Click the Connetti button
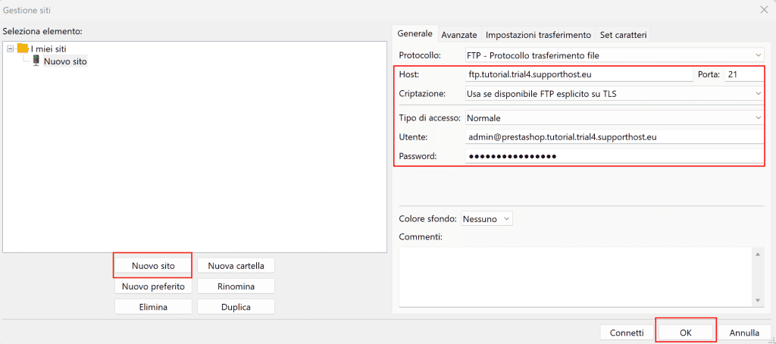 tap(627, 333)
